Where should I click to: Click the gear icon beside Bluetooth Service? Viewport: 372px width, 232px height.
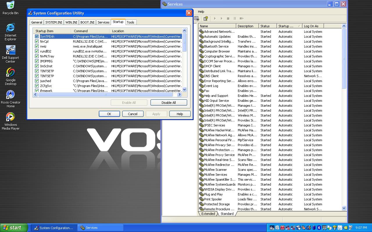coord(201,46)
